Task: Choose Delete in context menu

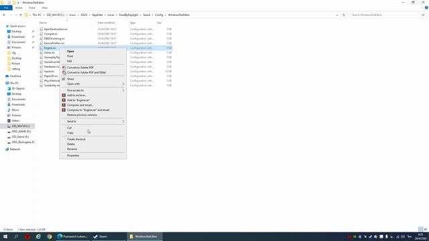Action: tap(71, 145)
